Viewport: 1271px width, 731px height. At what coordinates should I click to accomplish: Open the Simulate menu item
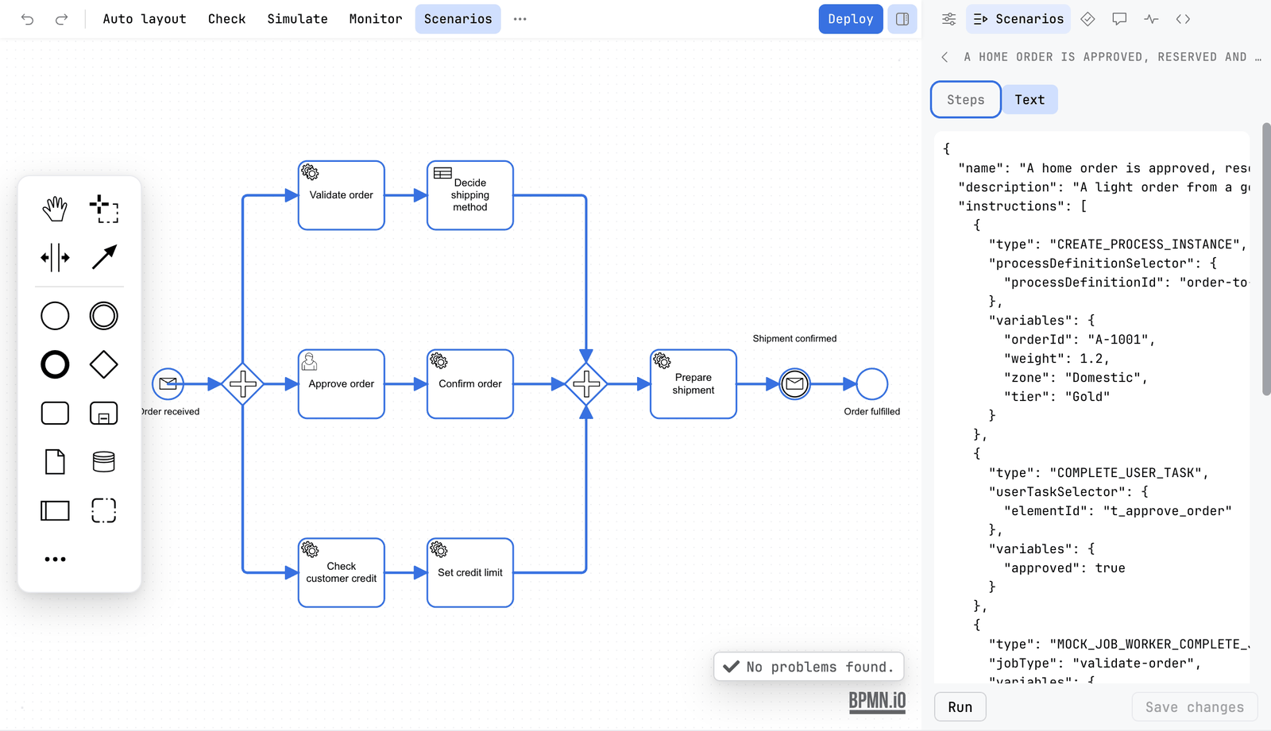point(297,19)
